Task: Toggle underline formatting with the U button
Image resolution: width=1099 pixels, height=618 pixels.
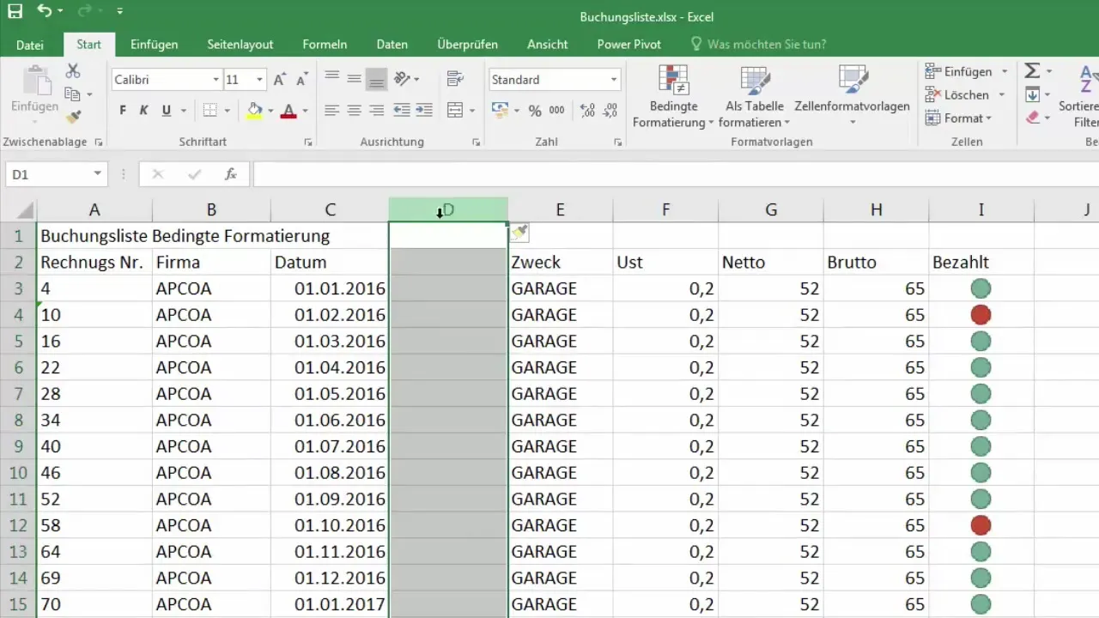Action: [x=166, y=110]
